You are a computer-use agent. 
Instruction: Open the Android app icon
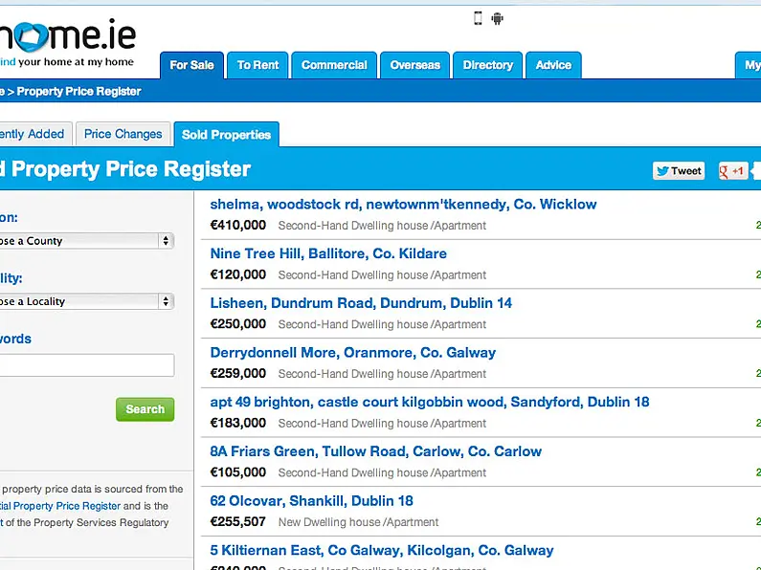click(x=497, y=18)
